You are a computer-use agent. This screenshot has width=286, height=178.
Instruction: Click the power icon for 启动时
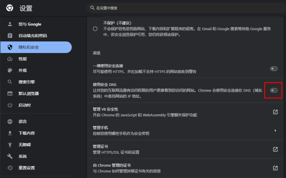pyautogui.click(x=10, y=105)
